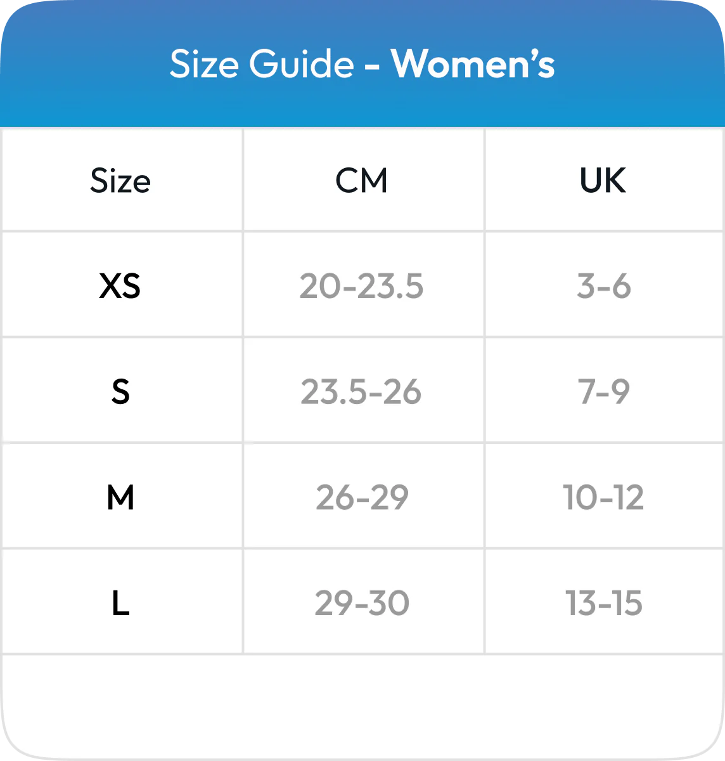Click the 20-23.5 CM value
The height and width of the screenshot is (761, 725).
click(x=361, y=286)
